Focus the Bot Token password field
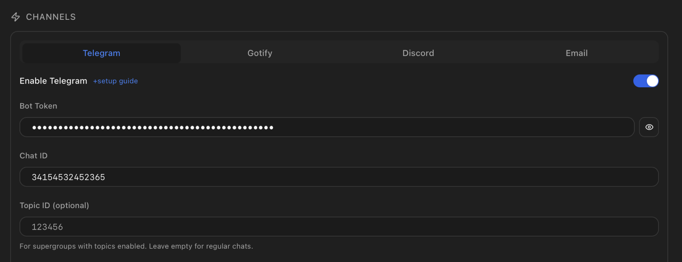The width and height of the screenshot is (682, 262). [x=327, y=127]
